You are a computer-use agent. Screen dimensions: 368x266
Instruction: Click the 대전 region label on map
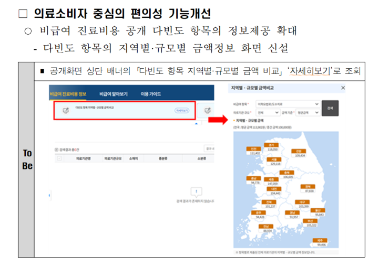click(274, 189)
